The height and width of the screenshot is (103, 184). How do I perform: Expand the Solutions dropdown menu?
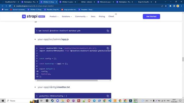(67, 17)
